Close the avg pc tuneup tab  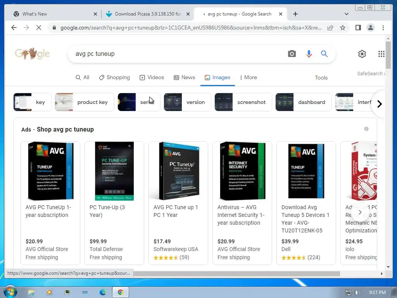click(x=281, y=14)
